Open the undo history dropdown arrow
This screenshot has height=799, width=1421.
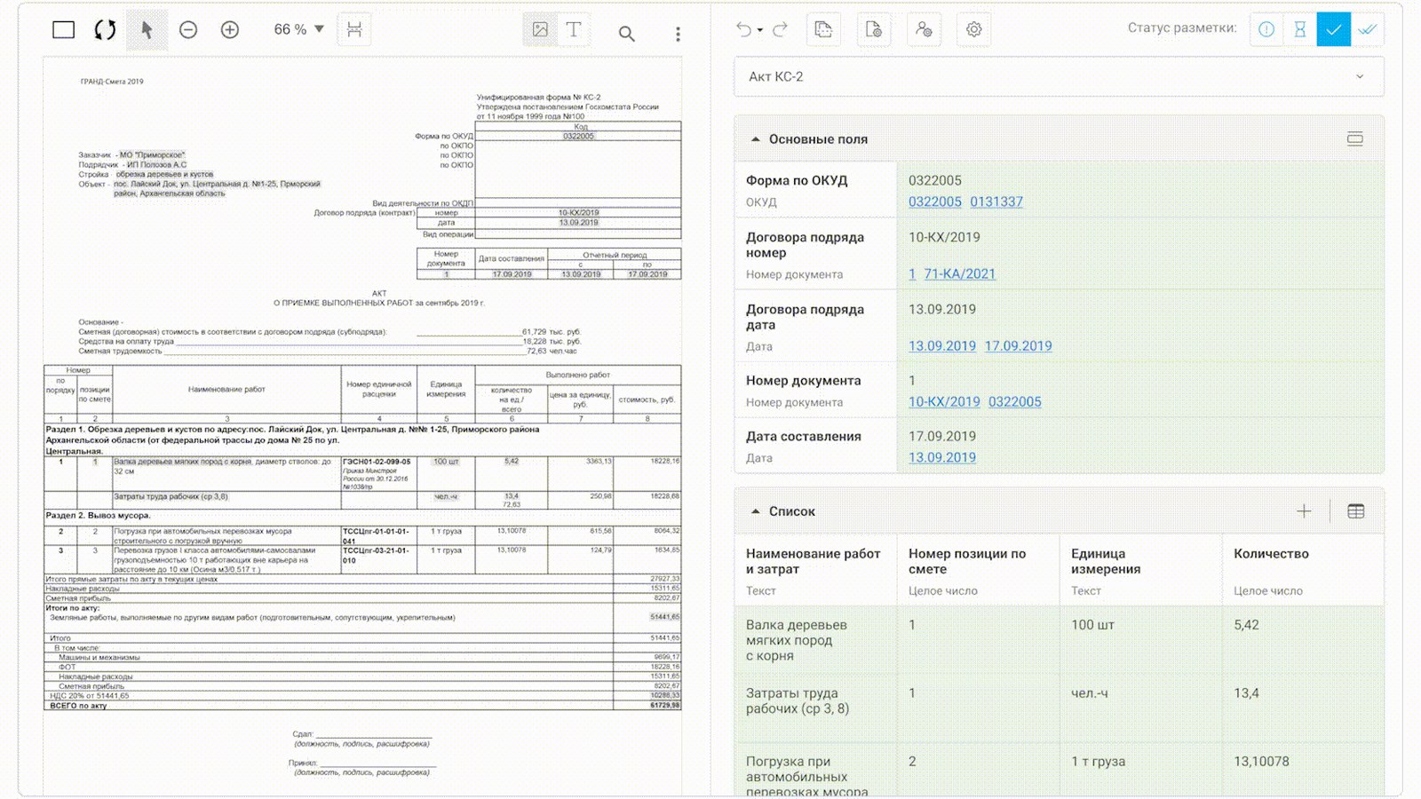[760, 30]
